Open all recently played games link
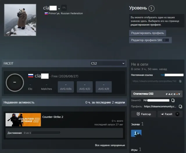The width and height of the screenshot is (186, 153). point(110,145)
